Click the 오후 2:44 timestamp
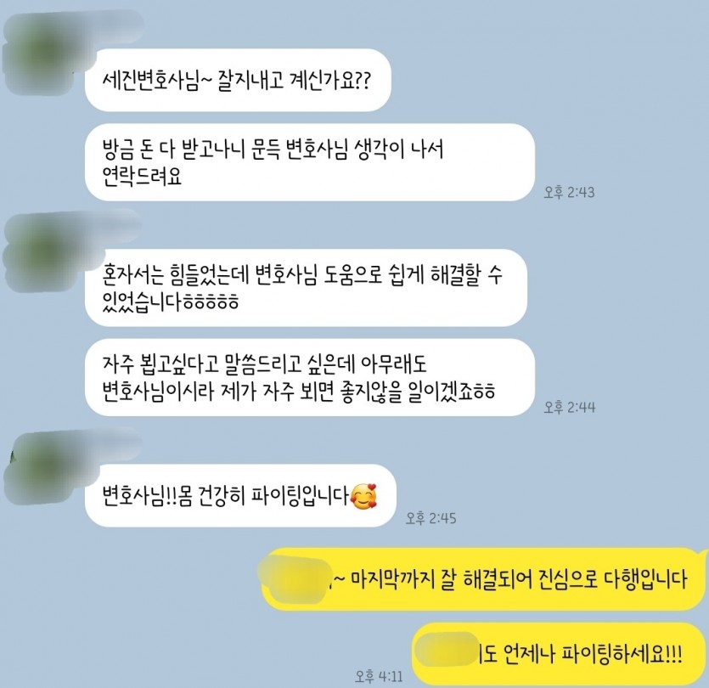Image resolution: width=709 pixels, height=688 pixels. pyautogui.click(x=569, y=407)
